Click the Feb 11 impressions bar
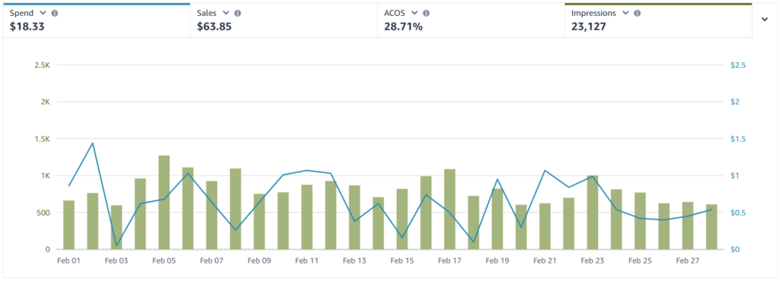 click(x=307, y=217)
